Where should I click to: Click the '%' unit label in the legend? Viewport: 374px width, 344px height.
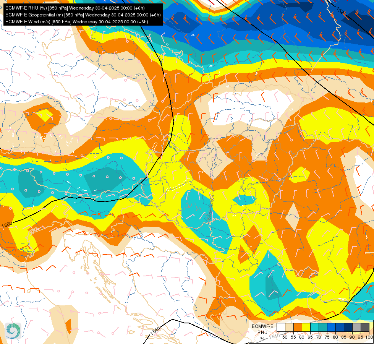coord(262,339)
